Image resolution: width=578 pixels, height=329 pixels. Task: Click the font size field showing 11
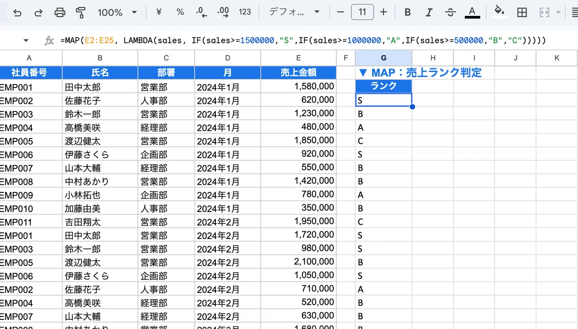coord(362,12)
